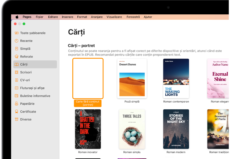Image resolution: width=230 pixels, height=159 pixels.
Task: Select the blank portrait book template
Action: pos(88,78)
